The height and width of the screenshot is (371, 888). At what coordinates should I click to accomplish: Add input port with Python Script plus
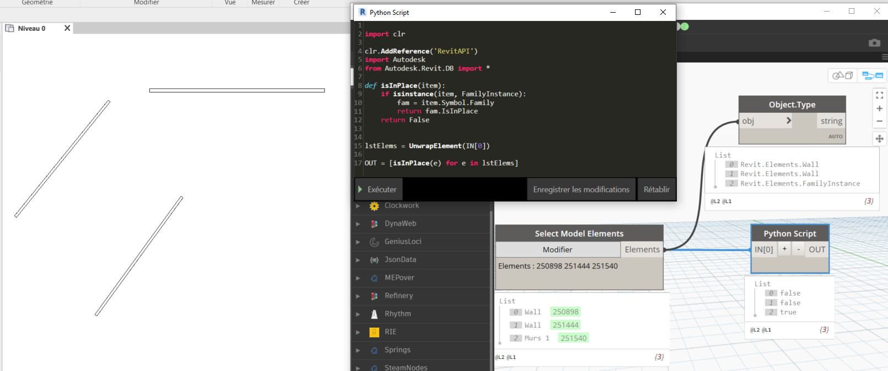(784, 249)
